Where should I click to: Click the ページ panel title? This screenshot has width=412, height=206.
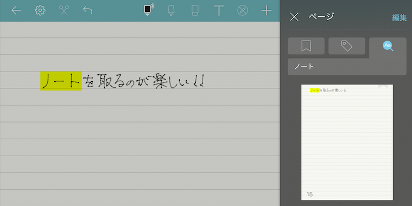point(321,16)
